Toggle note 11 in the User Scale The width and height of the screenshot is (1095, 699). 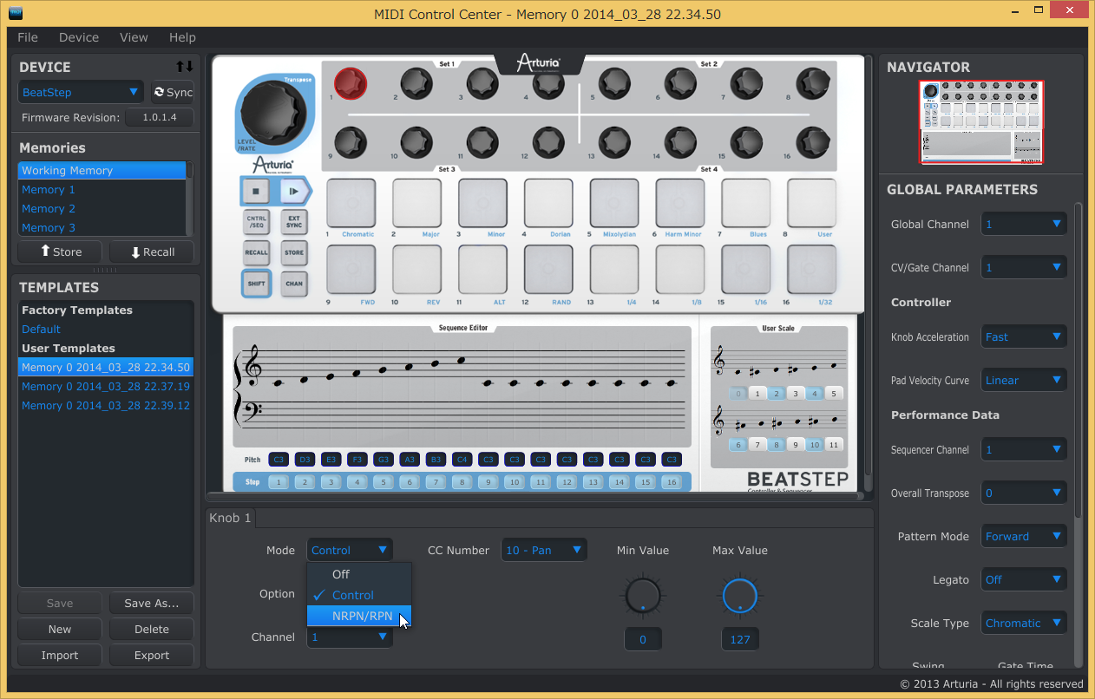point(834,445)
